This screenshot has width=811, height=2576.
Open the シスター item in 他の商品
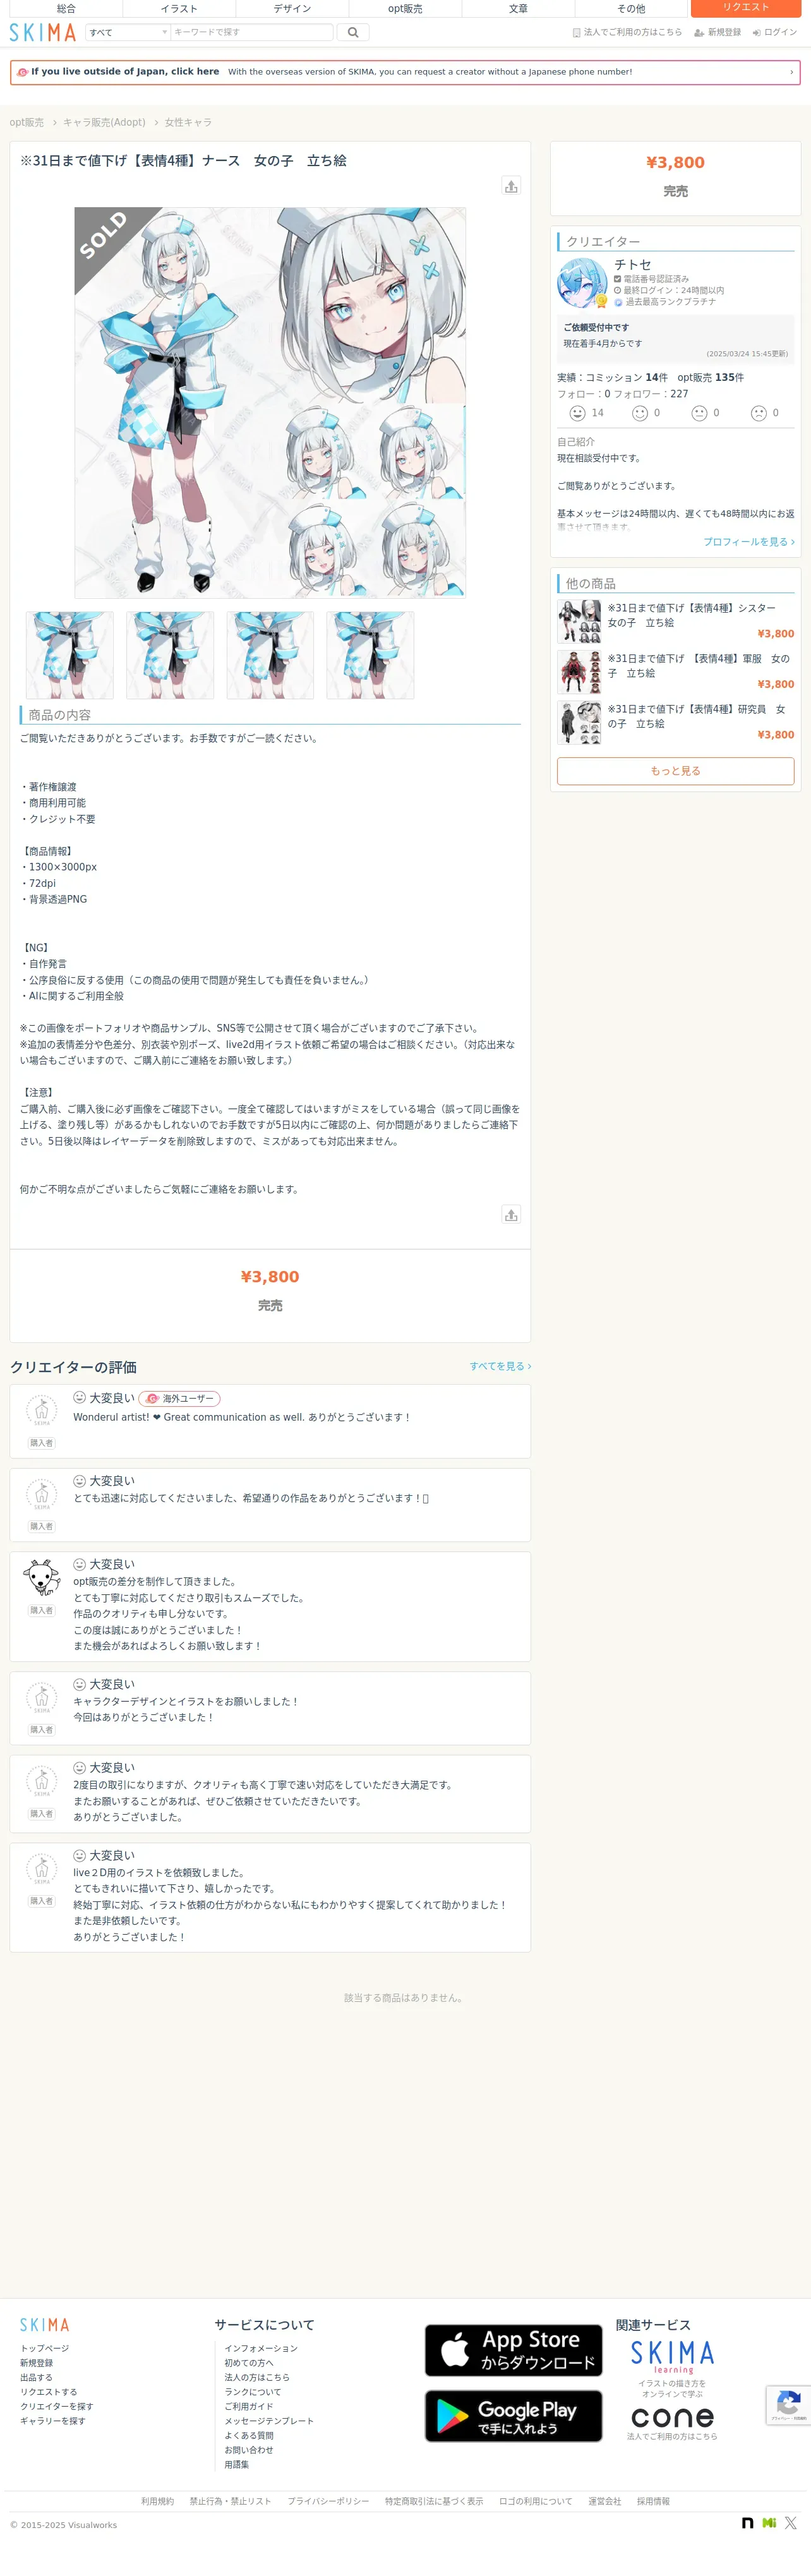(675, 621)
